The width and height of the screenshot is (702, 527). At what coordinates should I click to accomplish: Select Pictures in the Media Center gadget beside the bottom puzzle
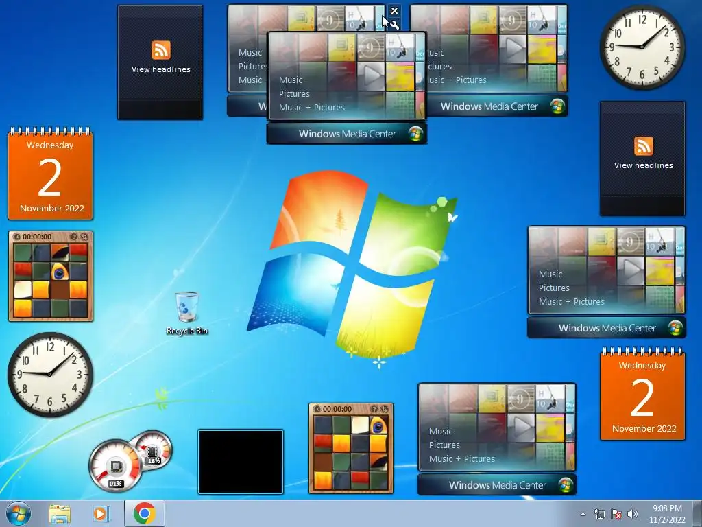coord(444,445)
